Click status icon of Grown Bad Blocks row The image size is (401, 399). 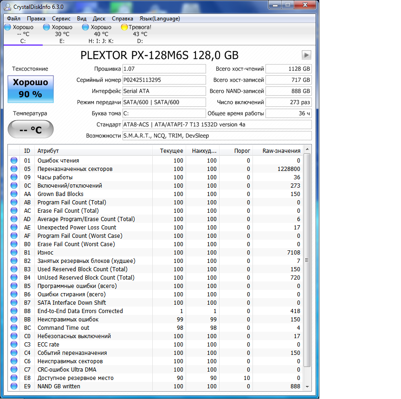[14, 194]
